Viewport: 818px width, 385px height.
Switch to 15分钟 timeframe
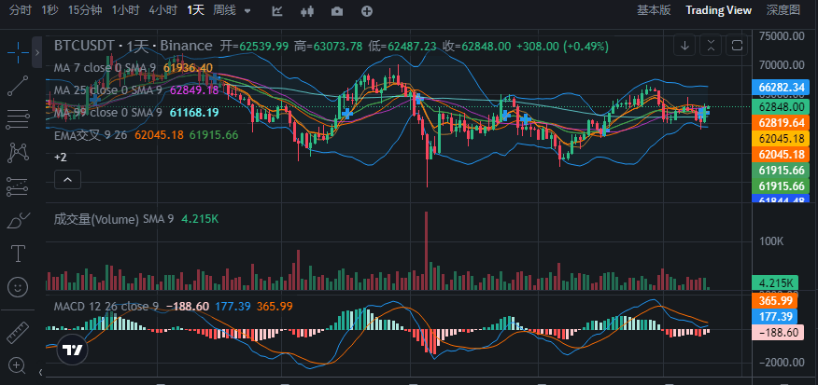(85, 10)
